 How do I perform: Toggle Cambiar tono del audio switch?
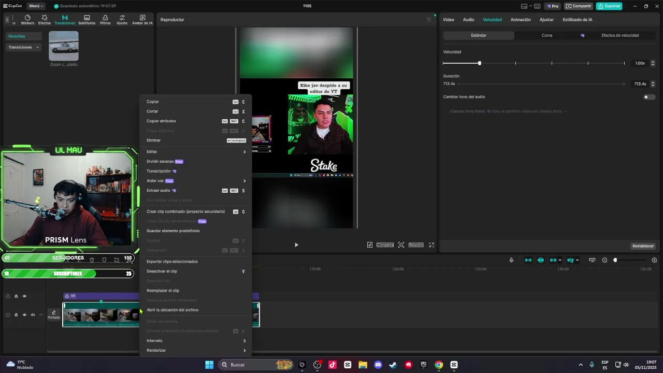click(x=649, y=97)
